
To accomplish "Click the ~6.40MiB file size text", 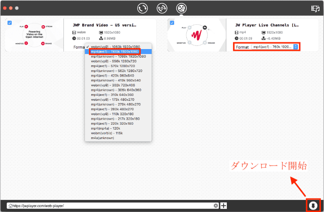I will tap(273, 38).
